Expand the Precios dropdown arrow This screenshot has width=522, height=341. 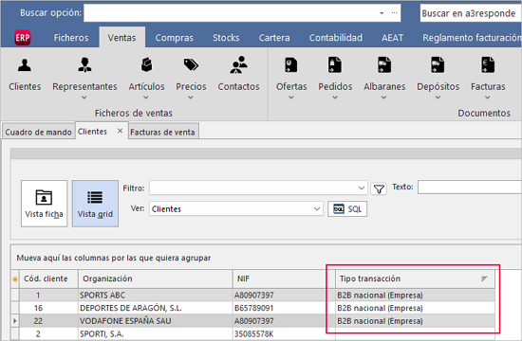click(191, 98)
